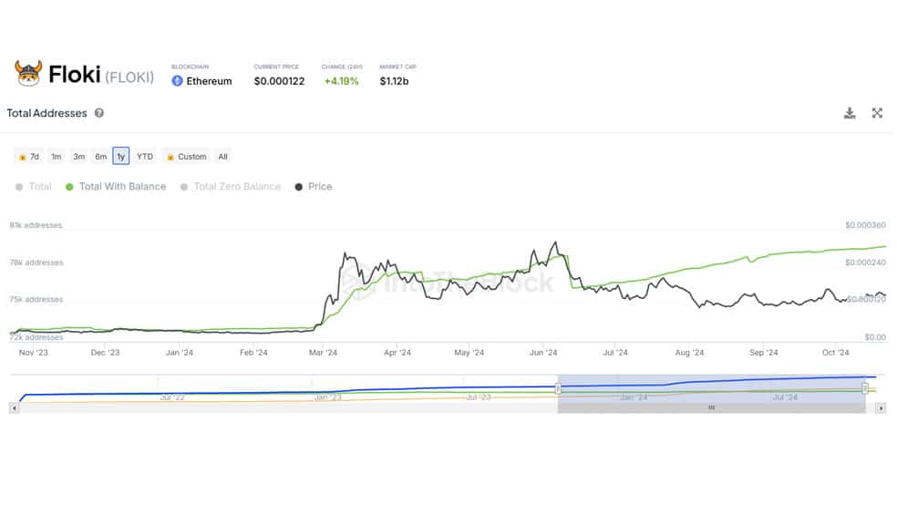
Task: Click the navigator scrollbar grip under the selected range
Action: click(x=711, y=407)
